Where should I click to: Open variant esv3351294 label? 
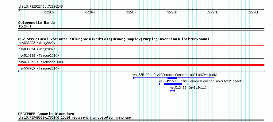tap(175, 75)
